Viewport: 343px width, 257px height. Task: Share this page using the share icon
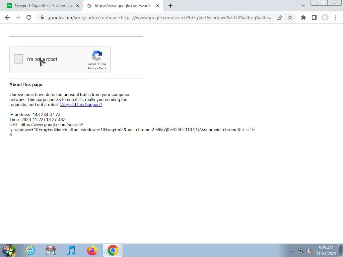279,17
